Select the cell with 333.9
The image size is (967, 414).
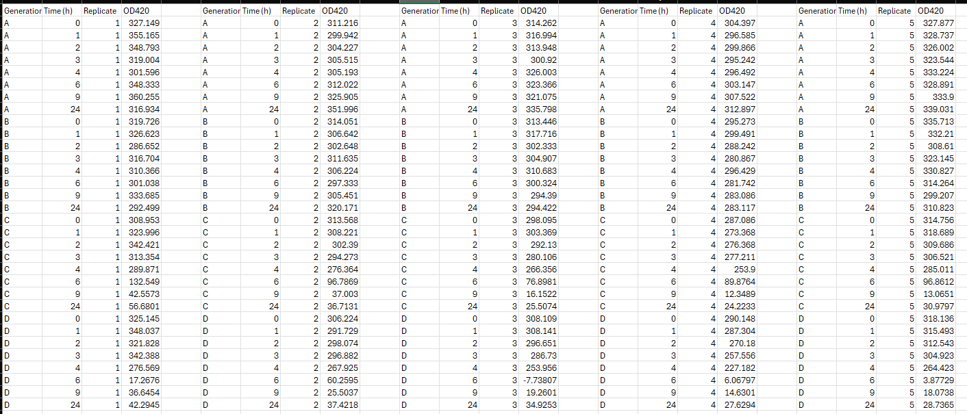click(937, 97)
